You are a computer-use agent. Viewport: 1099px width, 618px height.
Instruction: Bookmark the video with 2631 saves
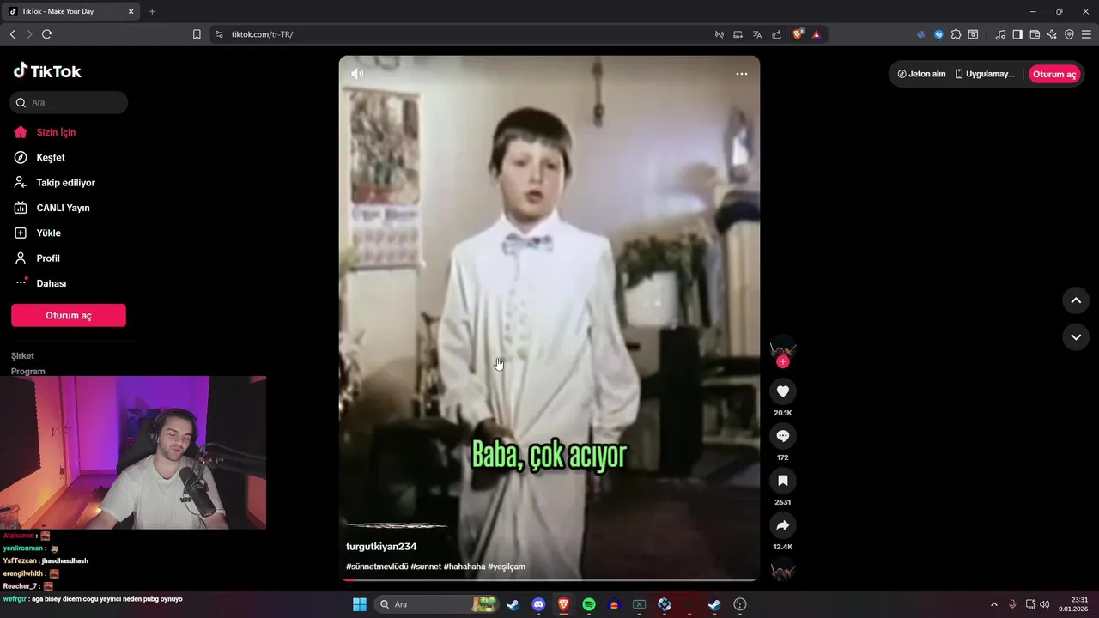tap(783, 481)
